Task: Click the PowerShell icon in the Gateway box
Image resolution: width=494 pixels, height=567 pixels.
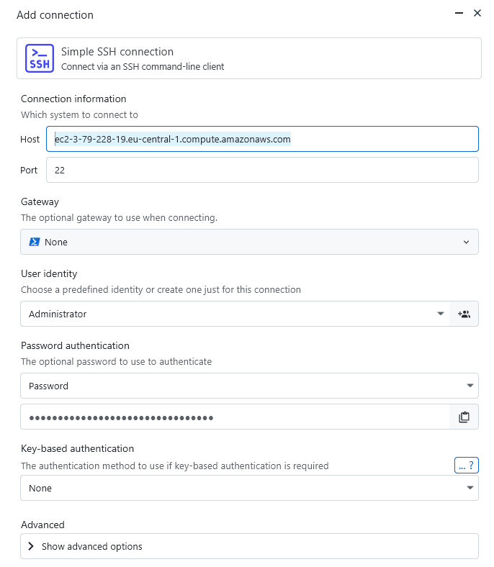Action: pyautogui.click(x=34, y=242)
